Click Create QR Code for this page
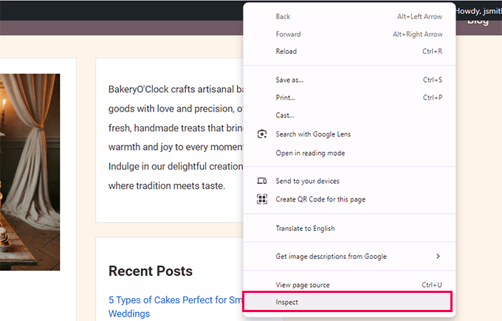 point(320,199)
